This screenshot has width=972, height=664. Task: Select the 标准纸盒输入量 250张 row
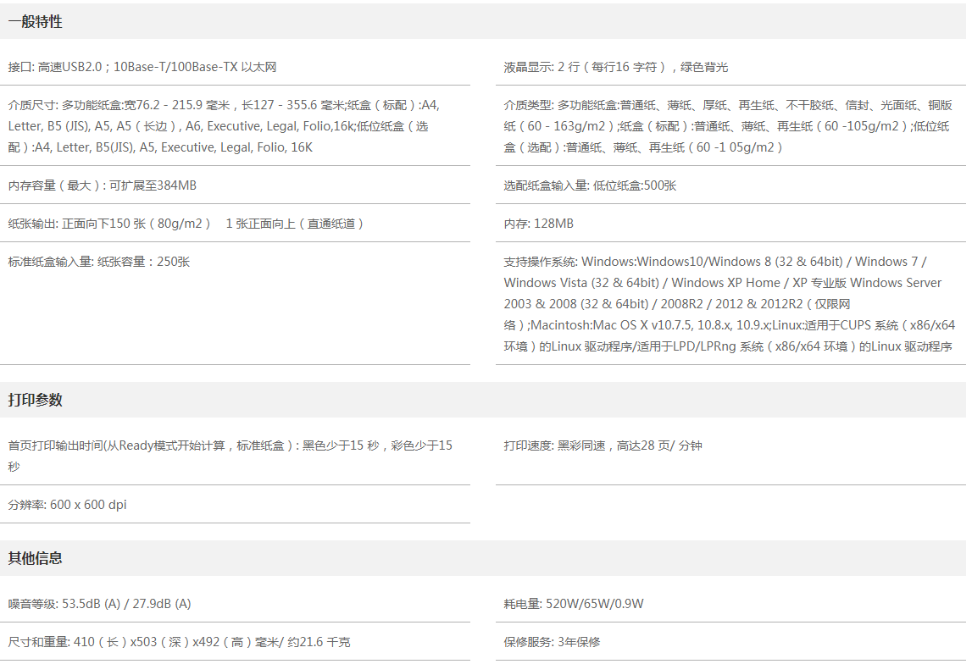coord(99,262)
